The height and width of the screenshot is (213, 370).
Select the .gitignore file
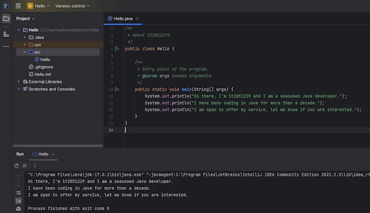[41, 67]
